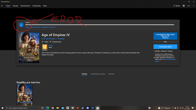Open the user account icon
Screen dimensions: 196x110
[184, 6]
